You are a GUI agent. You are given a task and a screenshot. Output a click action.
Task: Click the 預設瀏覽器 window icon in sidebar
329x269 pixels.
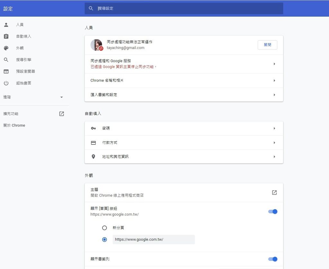(6, 72)
